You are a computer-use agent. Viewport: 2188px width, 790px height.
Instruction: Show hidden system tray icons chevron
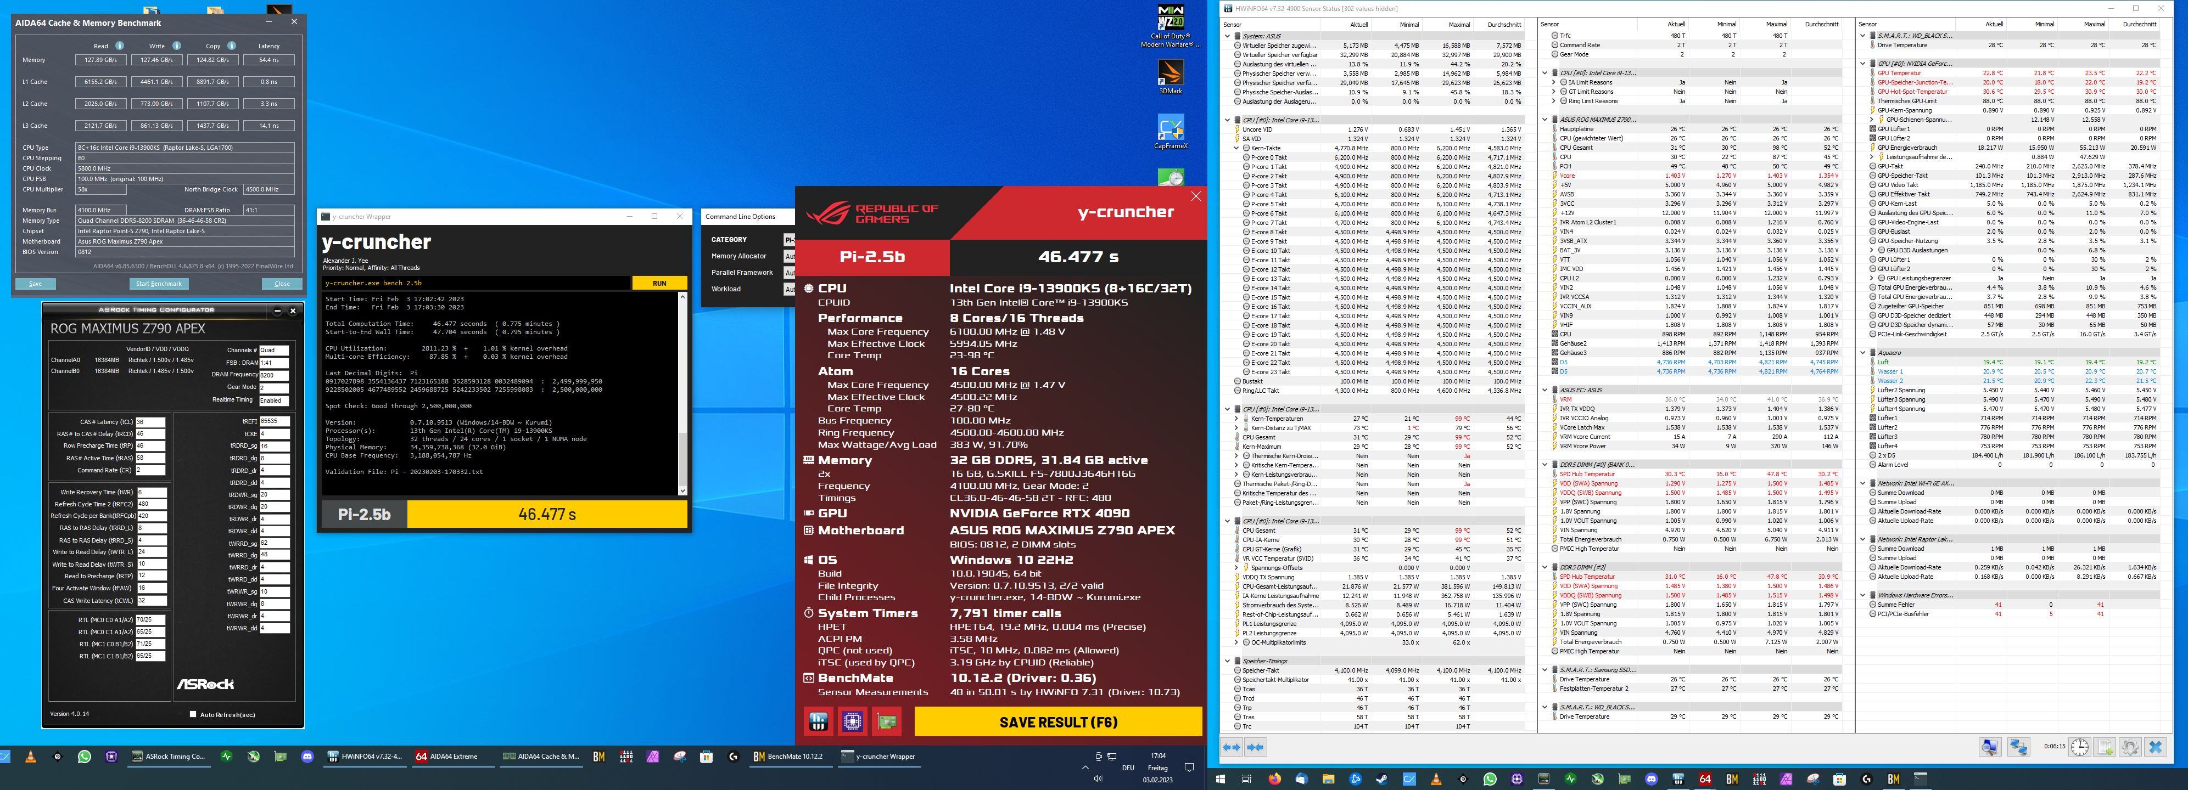pos(1084,767)
